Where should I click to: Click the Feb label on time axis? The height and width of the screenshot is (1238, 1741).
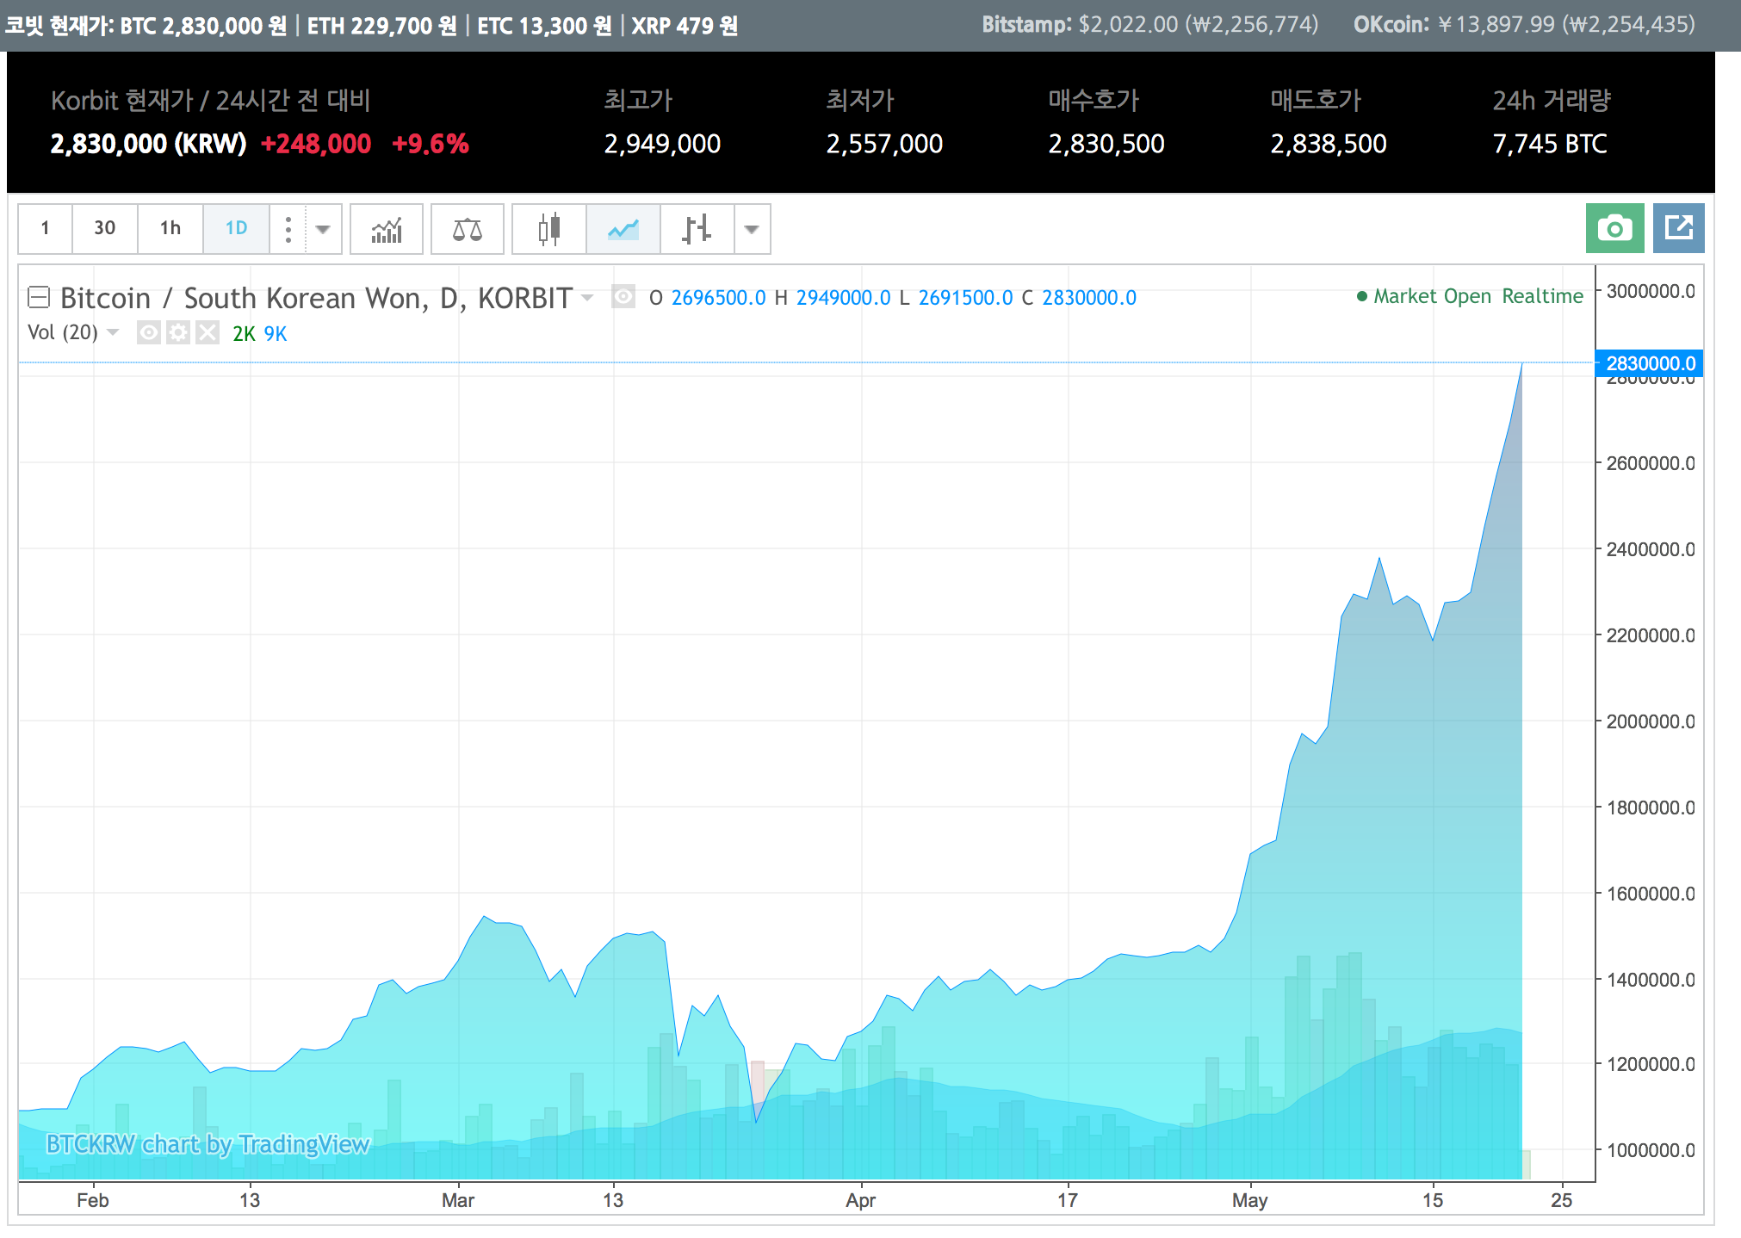coord(93,1200)
